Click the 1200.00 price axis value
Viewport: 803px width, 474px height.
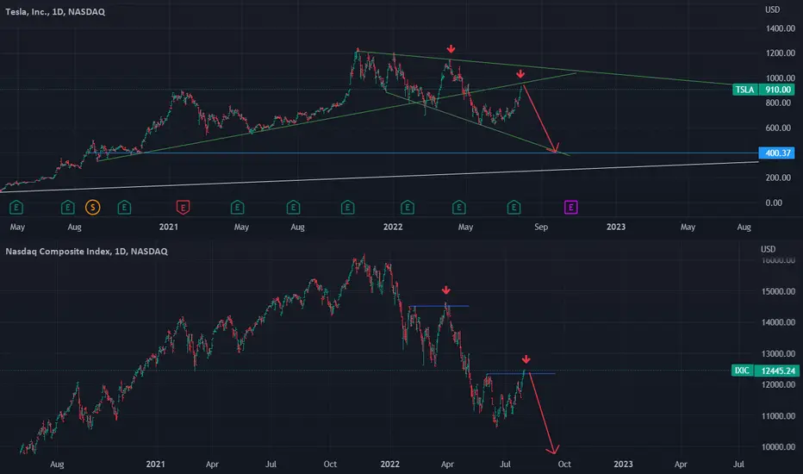click(x=781, y=53)
